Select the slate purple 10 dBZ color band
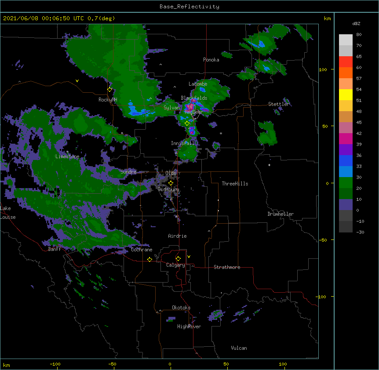The width and height of the screenshot is (379, 370). (346, 205)
